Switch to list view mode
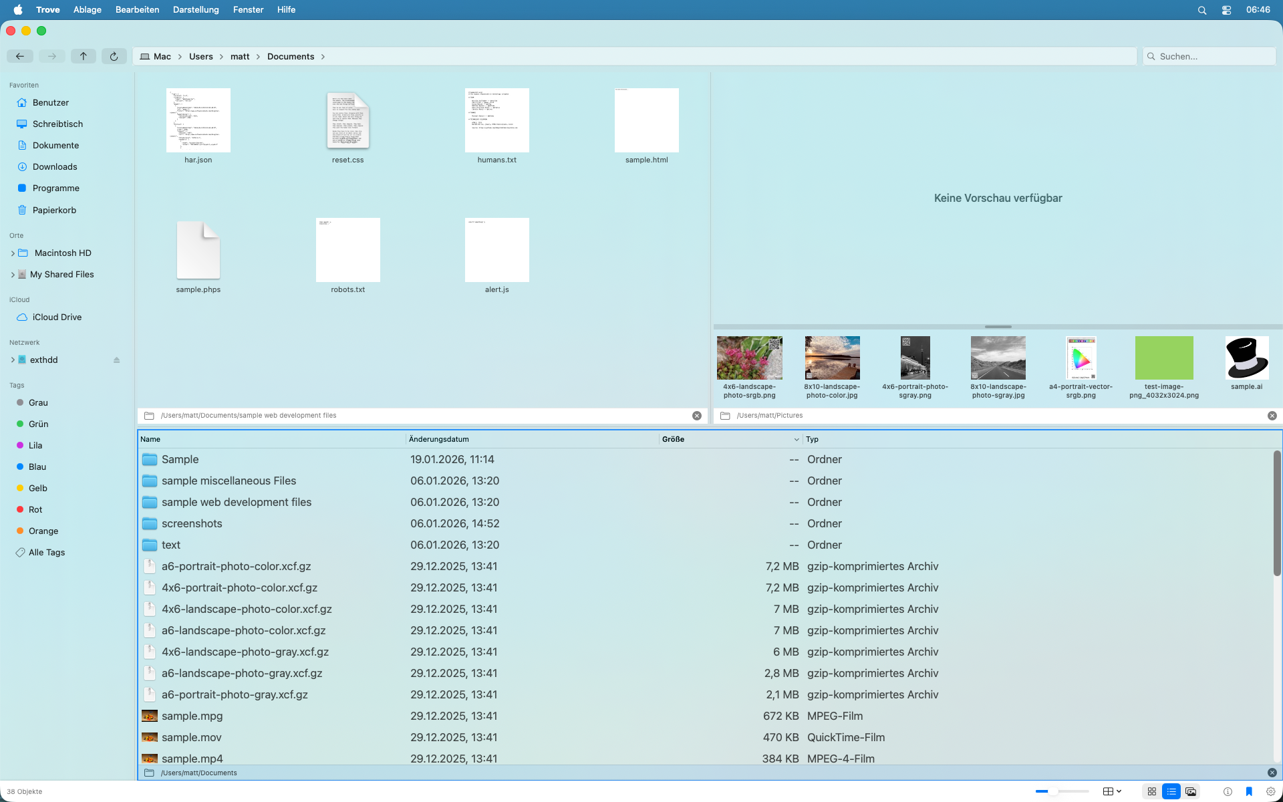 coord(1171,791)
